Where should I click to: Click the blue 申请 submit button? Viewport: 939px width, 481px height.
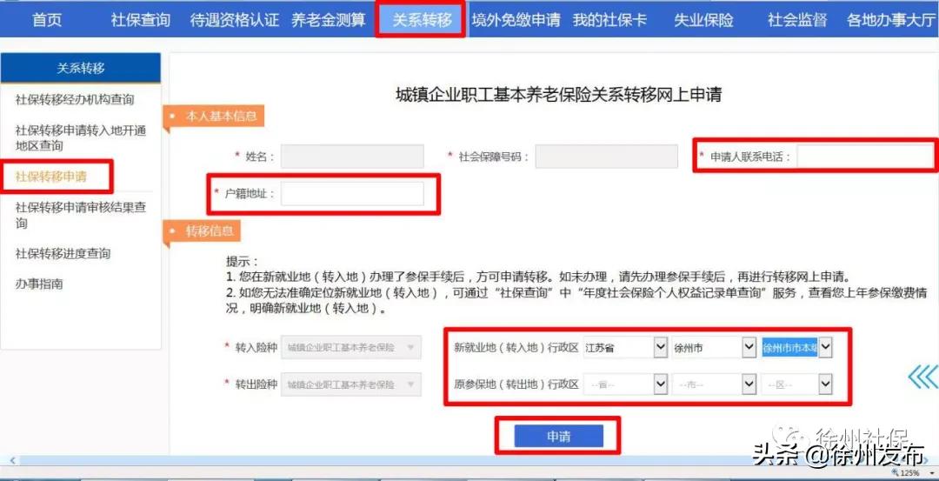(559, 437)
